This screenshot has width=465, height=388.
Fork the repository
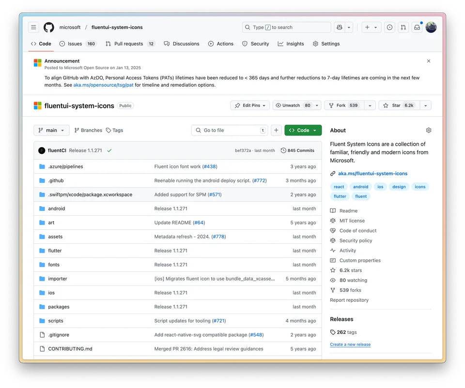click(x=344, y=105)
